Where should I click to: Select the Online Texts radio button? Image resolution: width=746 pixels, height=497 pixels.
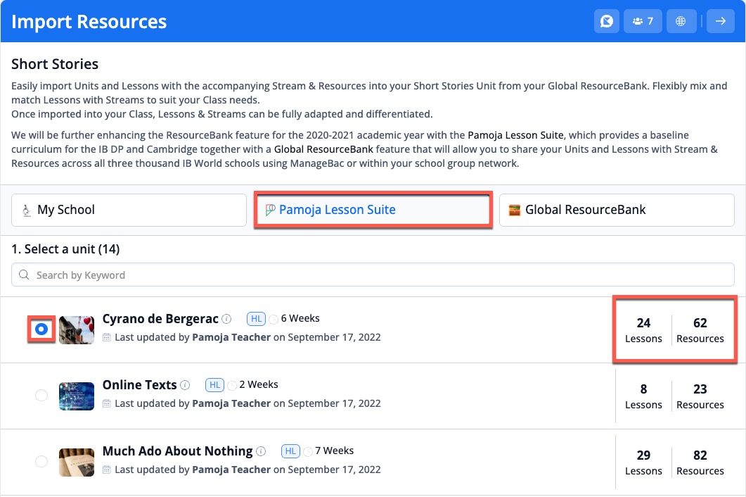(x=41, y=396)
